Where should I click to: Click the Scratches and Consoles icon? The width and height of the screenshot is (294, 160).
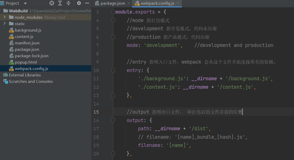point(6,81)
